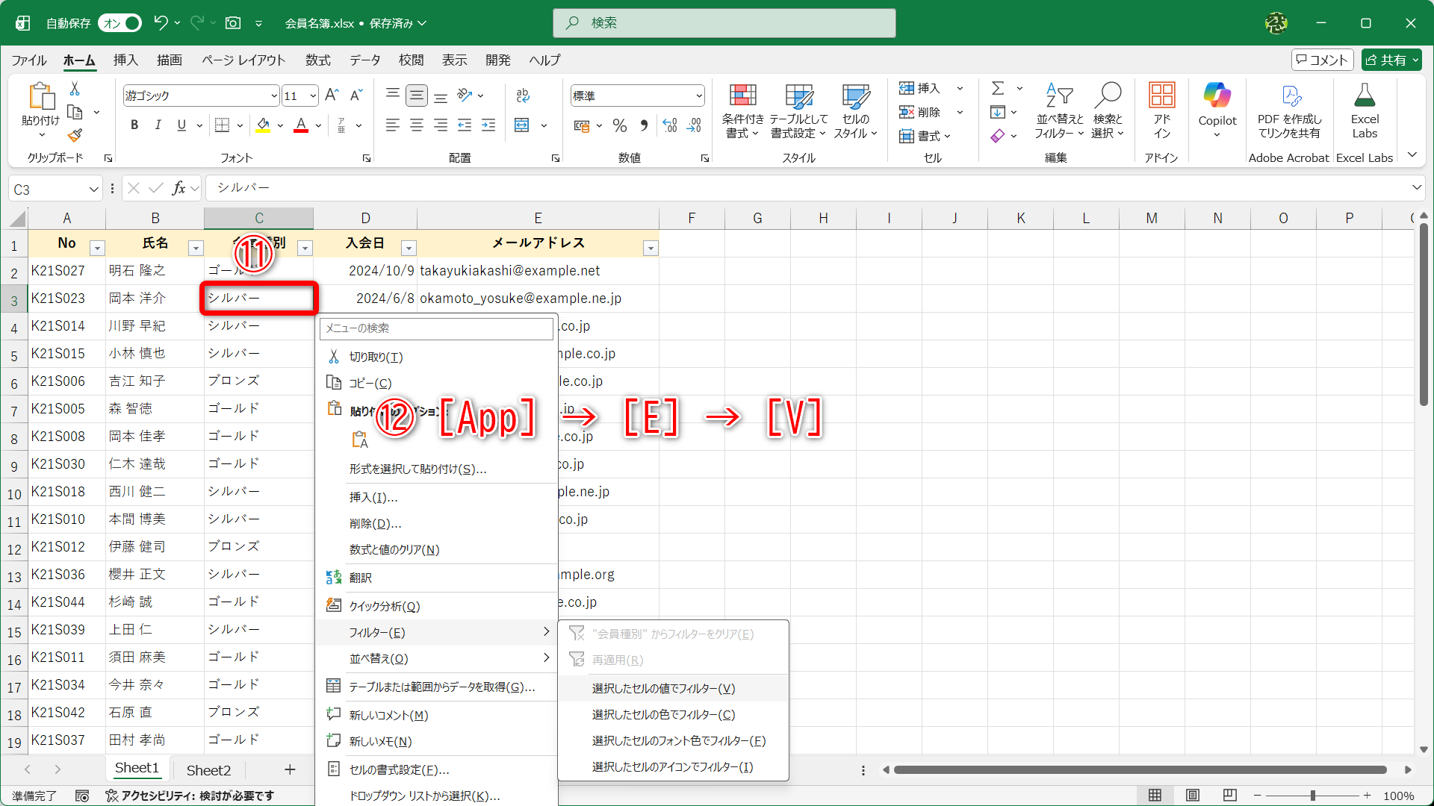
Task: Toggle underline formatting
Action: (181, 125)
